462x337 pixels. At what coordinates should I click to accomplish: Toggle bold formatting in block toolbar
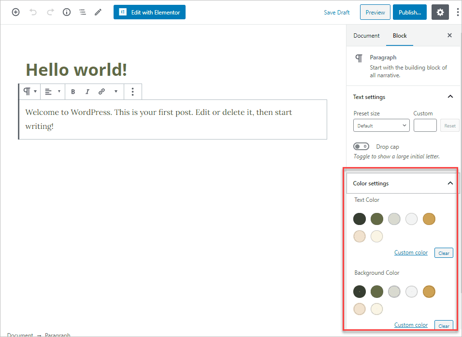pos(73,91)
